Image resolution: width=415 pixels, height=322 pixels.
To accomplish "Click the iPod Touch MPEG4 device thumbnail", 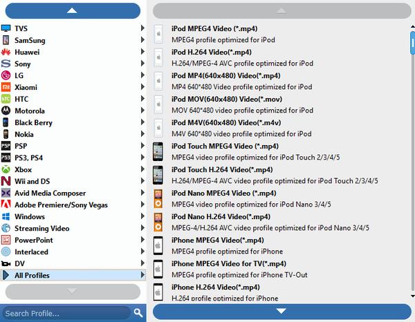I will (x=158, y=151).
